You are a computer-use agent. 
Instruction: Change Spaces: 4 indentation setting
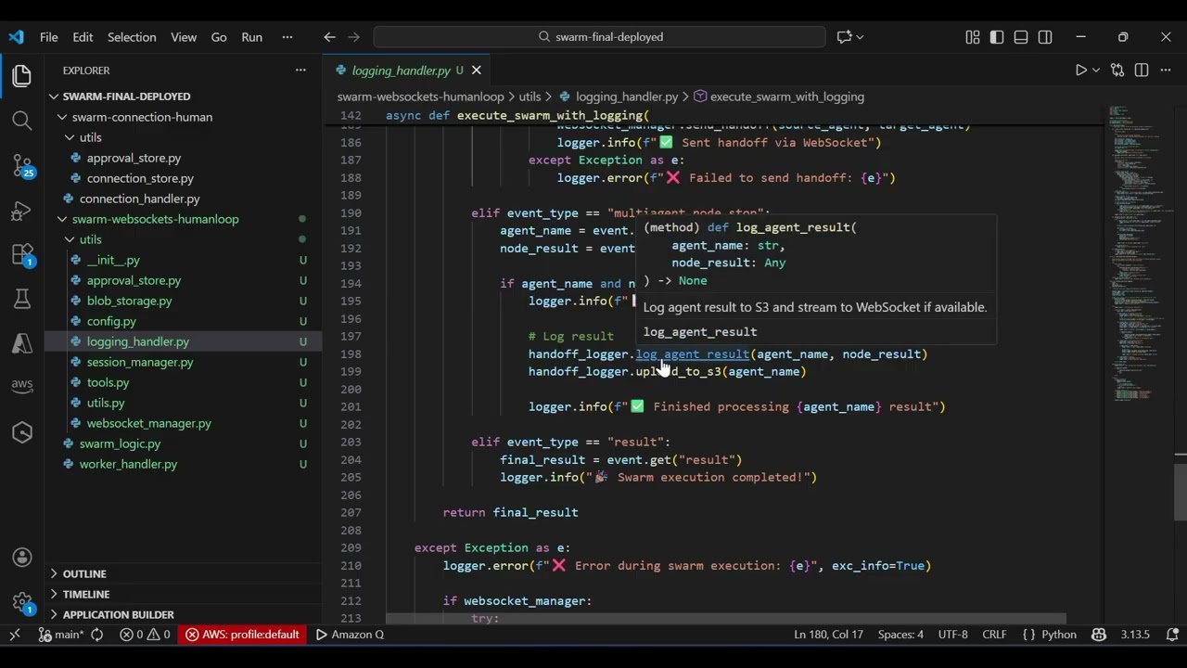900,635
